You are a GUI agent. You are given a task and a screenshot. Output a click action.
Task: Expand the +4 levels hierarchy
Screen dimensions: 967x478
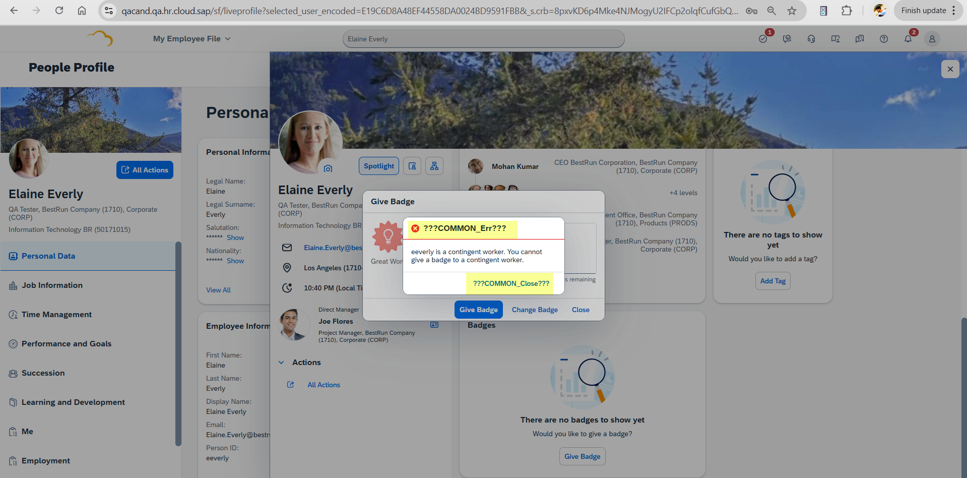pos(683,193)
